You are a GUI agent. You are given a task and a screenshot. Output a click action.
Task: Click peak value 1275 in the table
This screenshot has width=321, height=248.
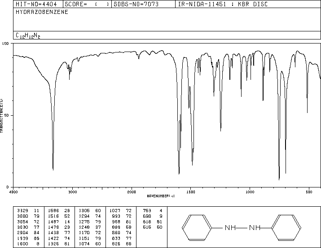[x=84, y=222]
